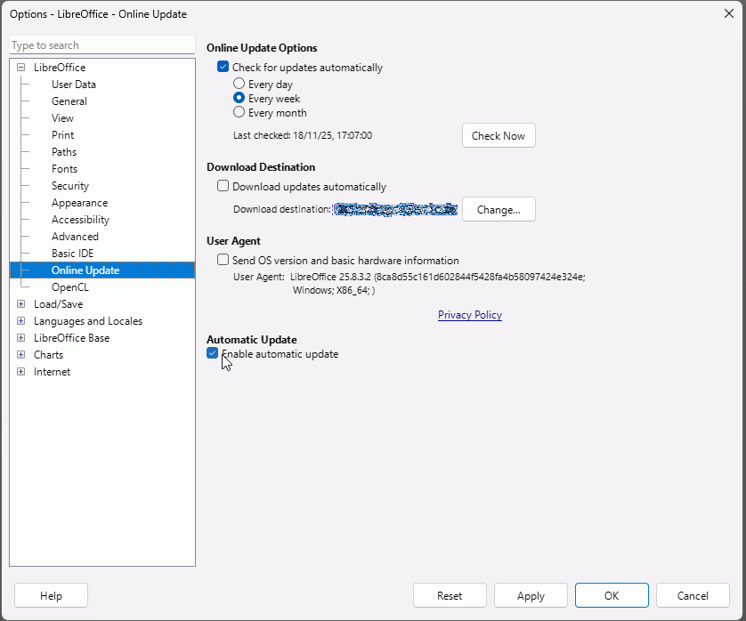Select the Every month radio option
The width and height of the screenshot is (746, 621).
point(239,113)
